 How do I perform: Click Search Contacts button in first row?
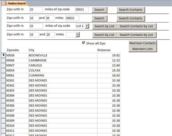point(131,10)
